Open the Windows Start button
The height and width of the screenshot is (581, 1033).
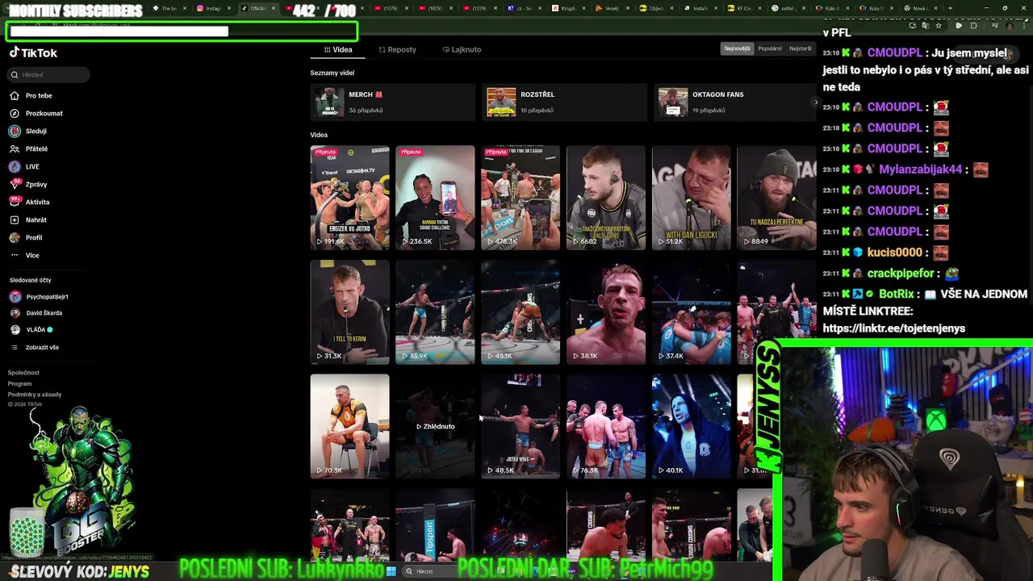pos(391,571)
